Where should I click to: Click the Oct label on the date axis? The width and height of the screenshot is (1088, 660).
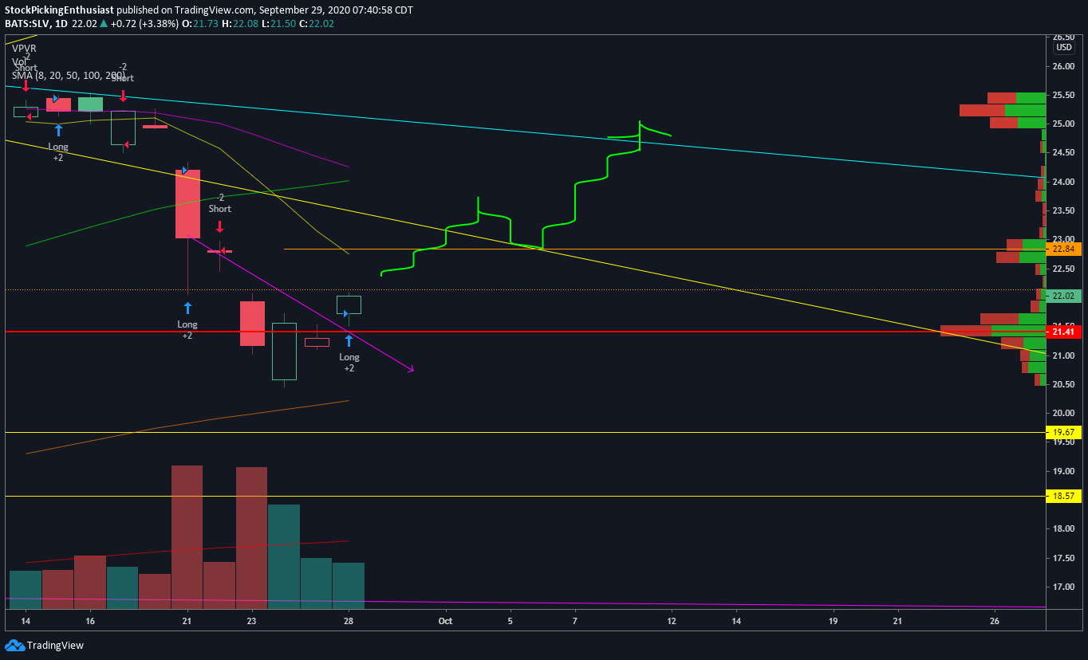[445, 620]
